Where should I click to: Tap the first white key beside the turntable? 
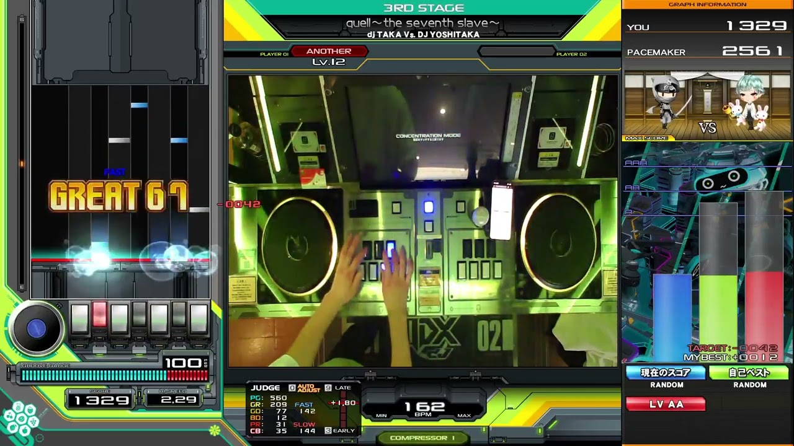pyautogui.click(x=79, y=318)
